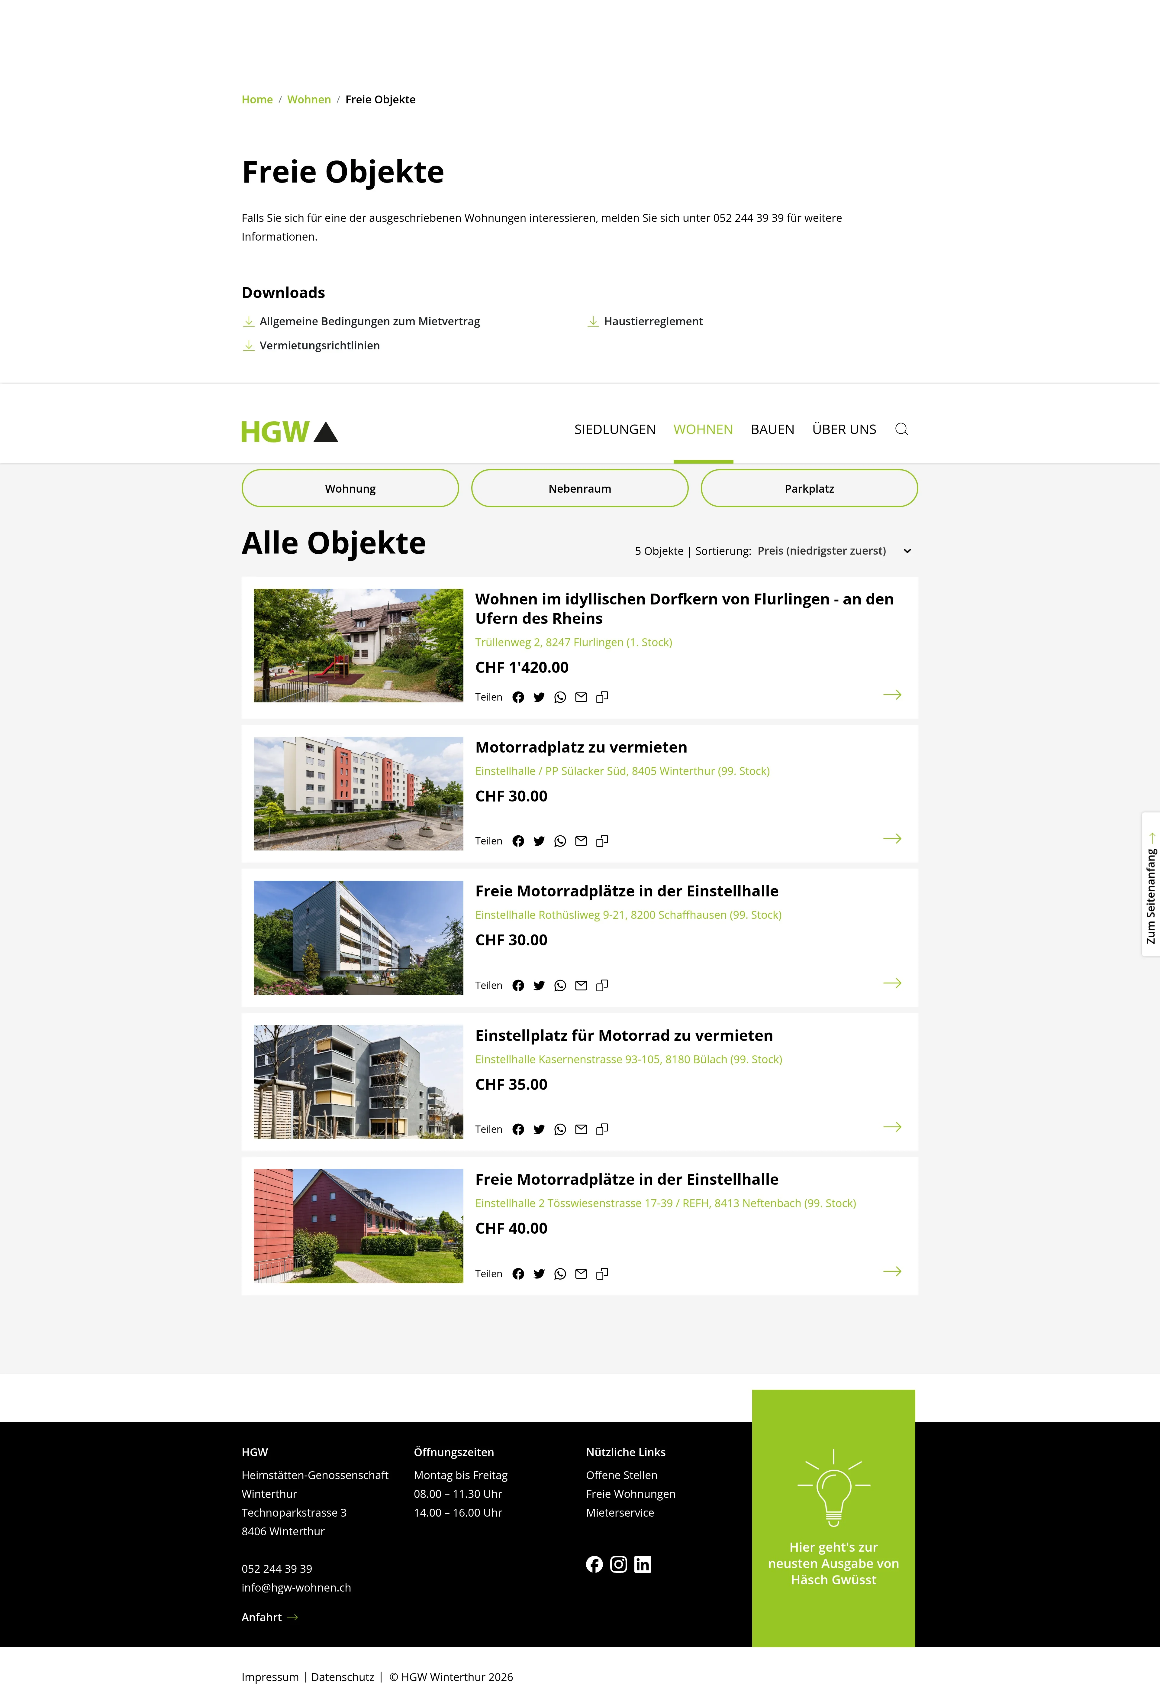Open Freie Wohnungen footer link
The width and height of the screenshot is (1160, 1707).
(631, 1494)
